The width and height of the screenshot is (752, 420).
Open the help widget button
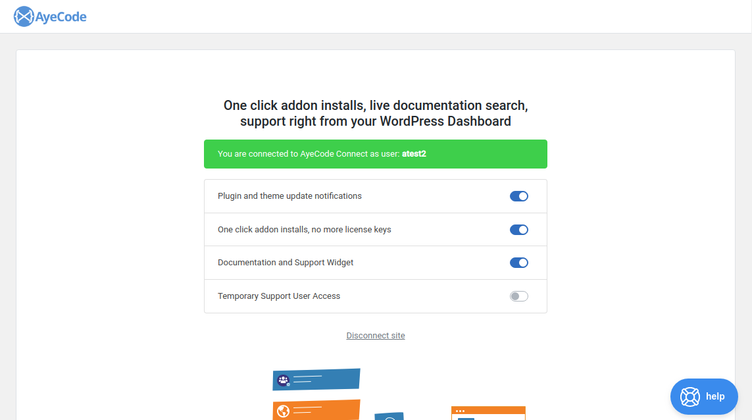(x=703, y=396)
